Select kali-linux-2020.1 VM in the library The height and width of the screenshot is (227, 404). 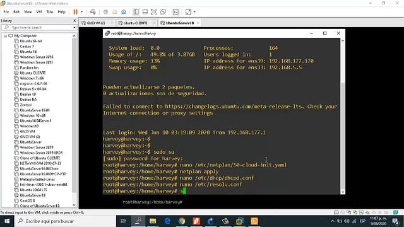click(x=44, y=185)
